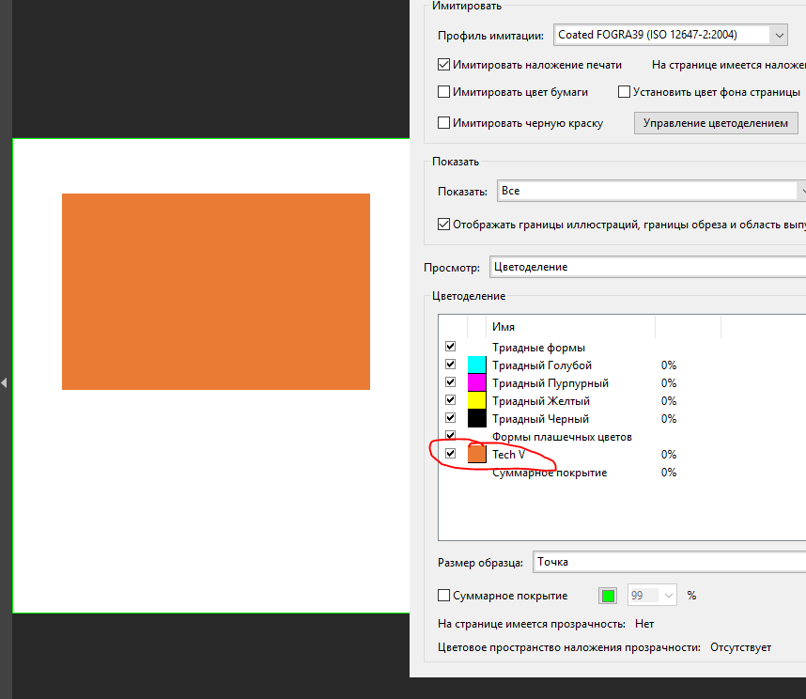Open the coverage percent dropdown showing 99
This screenshot has height=699, width=806.
[652, 595]
